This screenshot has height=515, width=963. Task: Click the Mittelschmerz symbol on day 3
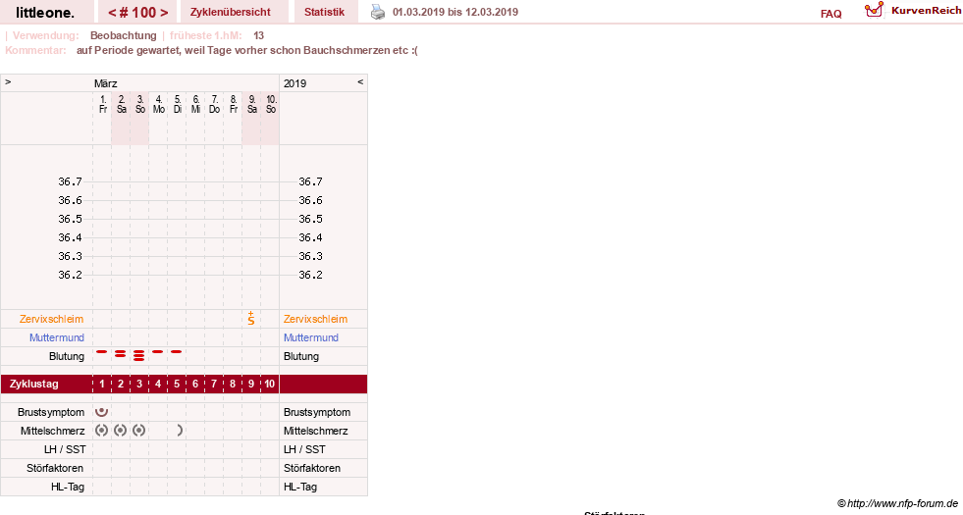click(139, 431)
